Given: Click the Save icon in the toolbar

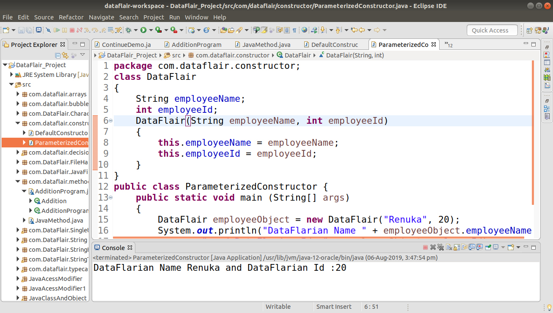Looking at the screenshot, I should (x=21, y=30).
